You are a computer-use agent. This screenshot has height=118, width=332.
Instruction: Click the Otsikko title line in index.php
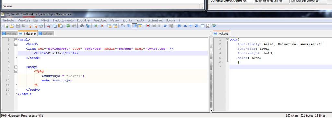pos(113,53)
